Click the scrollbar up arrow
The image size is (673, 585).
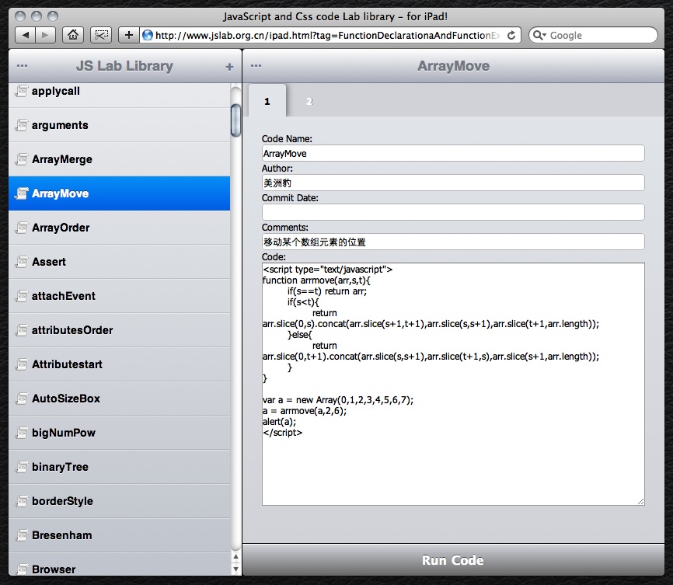coord(235,557)
